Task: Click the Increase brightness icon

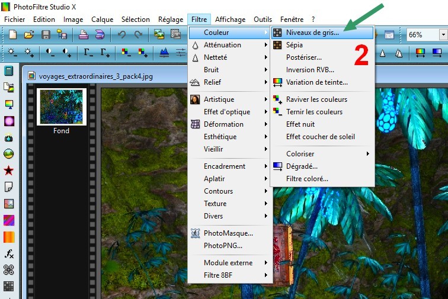Action: [29, 53]
